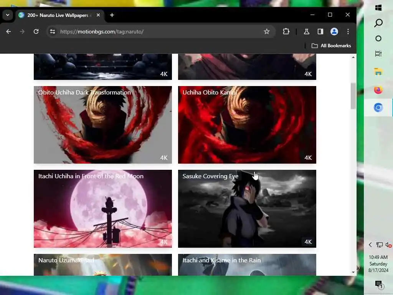The height and width of the screenshot is (295, 393).
Task: Open the Windows Start menu
Action: pyautogui.click(x=378, y=8)
